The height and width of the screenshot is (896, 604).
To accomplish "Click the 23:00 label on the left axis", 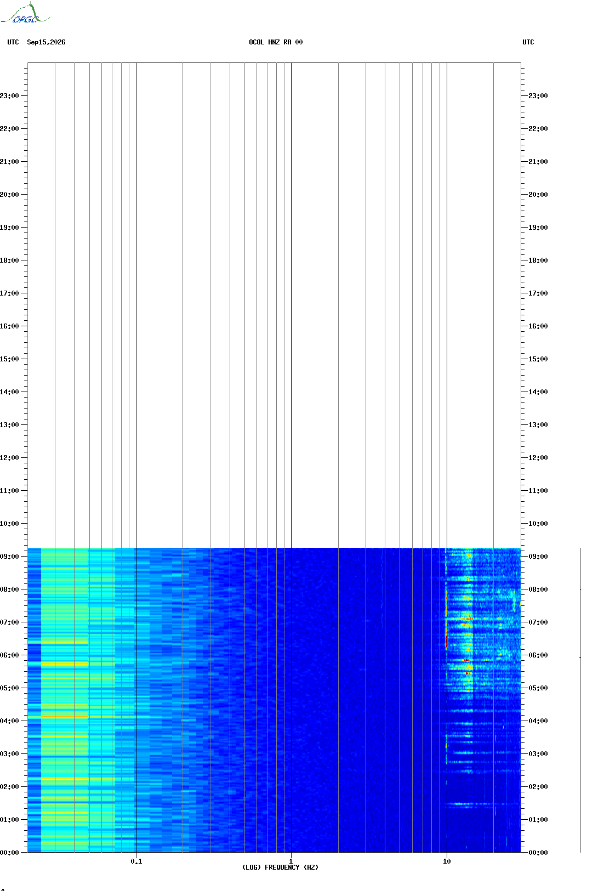I will tap(9, 96).
